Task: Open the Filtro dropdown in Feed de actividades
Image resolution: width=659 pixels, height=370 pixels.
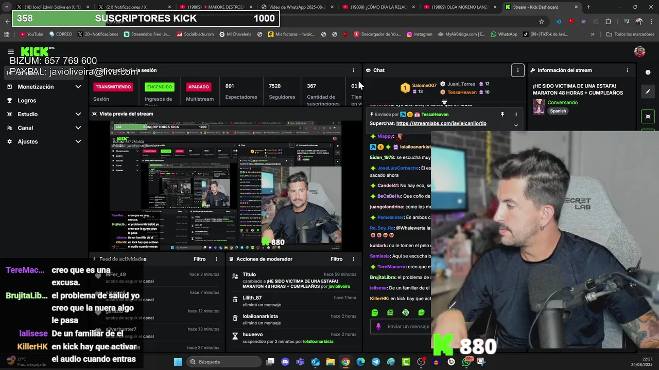Action: (199, 259)
